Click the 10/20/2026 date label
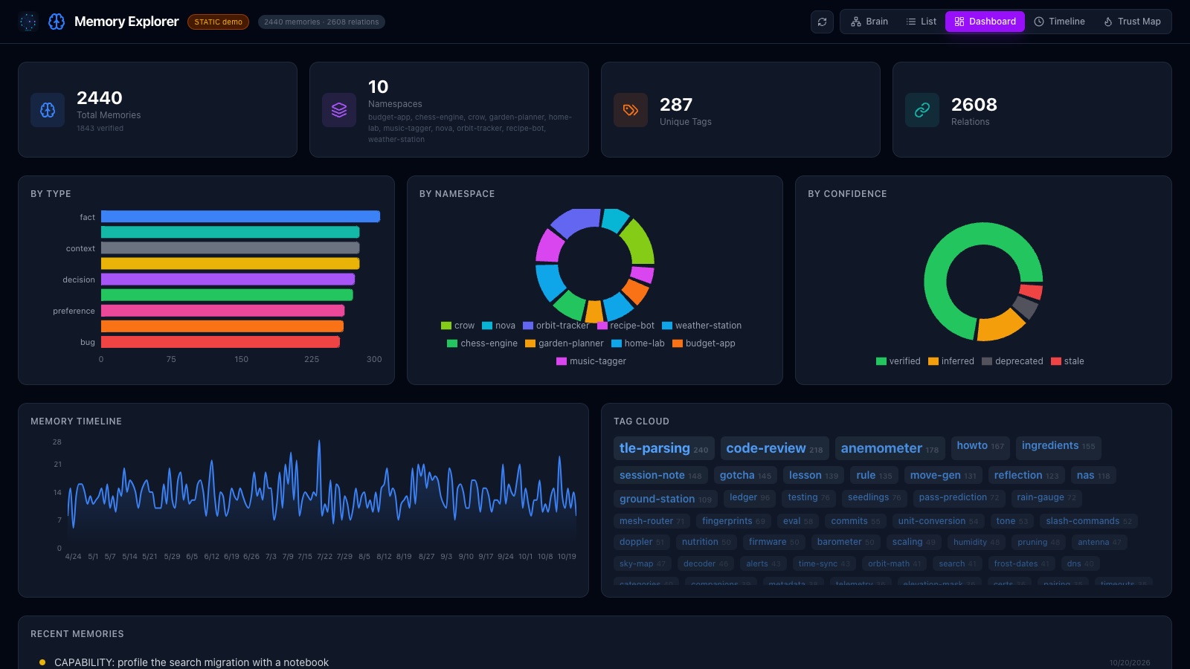 click(1129, 662)
